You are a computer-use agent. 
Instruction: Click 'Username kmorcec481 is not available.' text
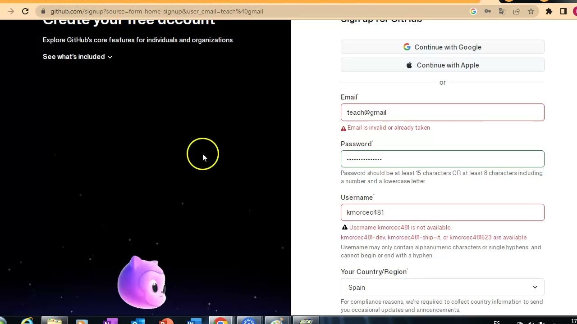click(400, 228)
